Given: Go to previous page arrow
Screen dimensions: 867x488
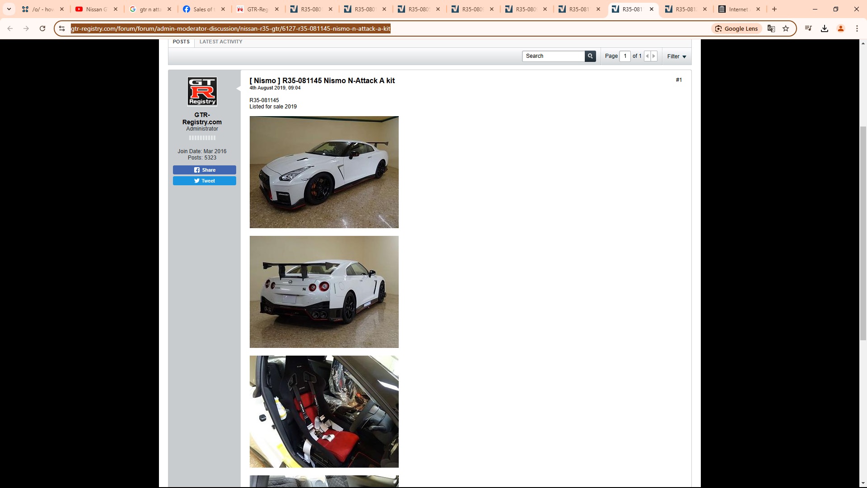Looking at the screenshot, I should pyautogui.click(x=647, y=56).
